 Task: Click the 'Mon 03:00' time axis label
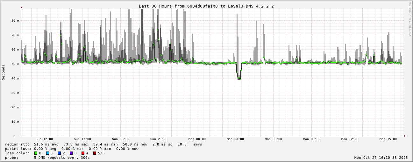pyautogui.click(x=235, y=139)
